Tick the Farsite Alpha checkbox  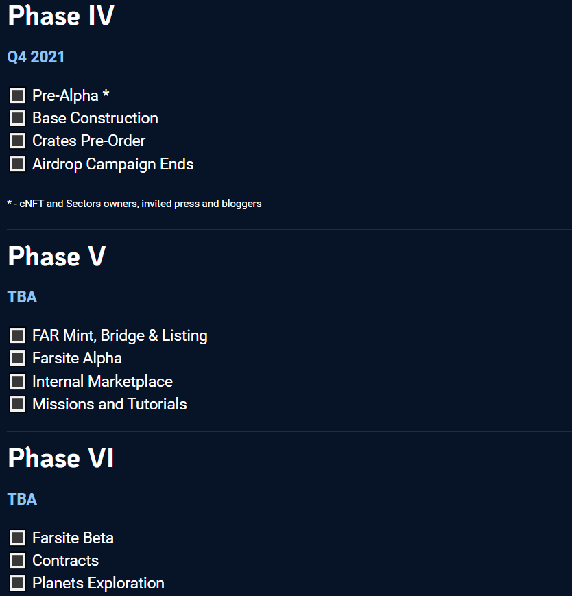point(17,359)
